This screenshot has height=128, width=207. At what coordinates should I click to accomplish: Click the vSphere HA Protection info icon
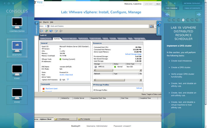[x=68, y=80]
